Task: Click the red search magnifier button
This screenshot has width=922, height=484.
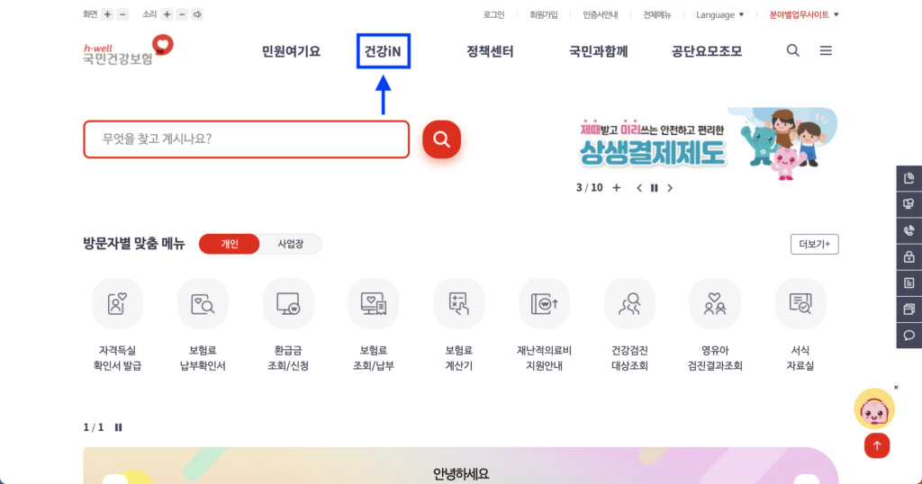Action: (441, 139)
